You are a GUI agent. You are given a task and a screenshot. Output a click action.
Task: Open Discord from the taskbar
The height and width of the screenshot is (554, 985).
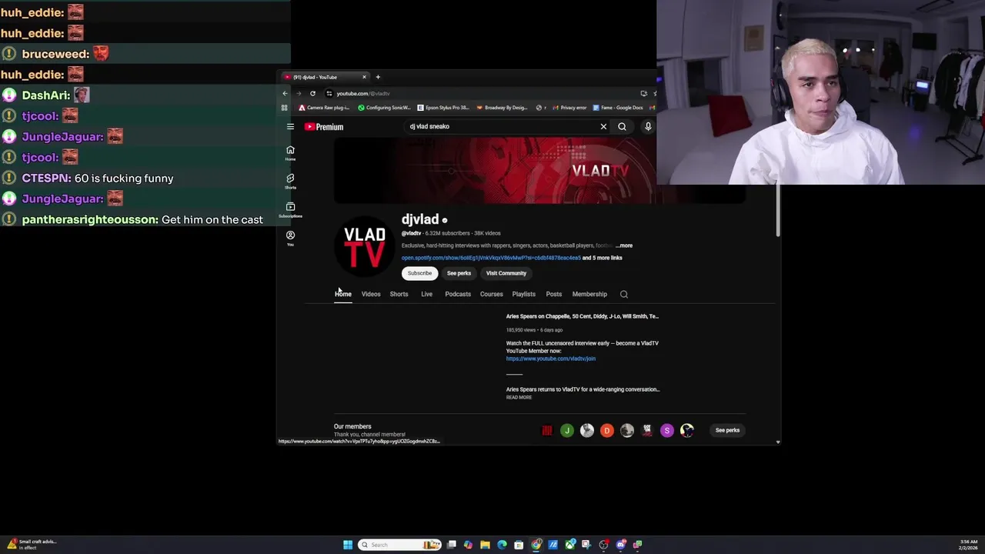621,545
